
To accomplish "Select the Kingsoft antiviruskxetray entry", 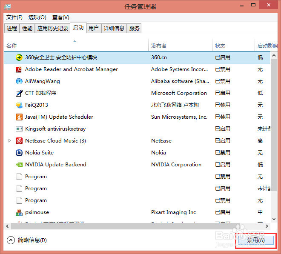I will (137, 129).
